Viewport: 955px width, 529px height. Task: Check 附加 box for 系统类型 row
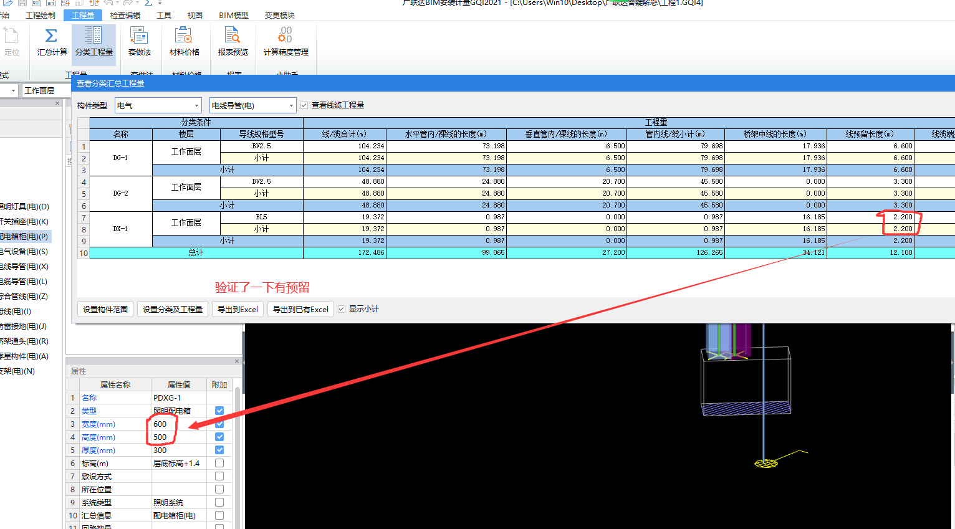[219, 502]
